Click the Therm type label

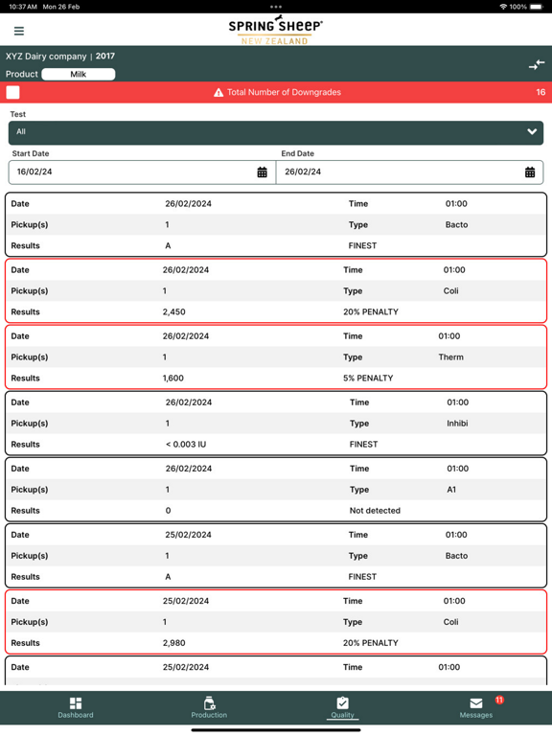click(451, 357)
